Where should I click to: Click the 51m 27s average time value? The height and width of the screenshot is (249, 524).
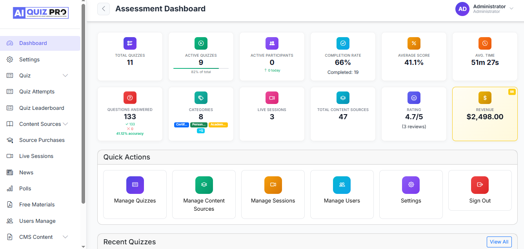[x=485, y=62]
